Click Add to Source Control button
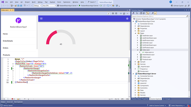 [156, 105]
